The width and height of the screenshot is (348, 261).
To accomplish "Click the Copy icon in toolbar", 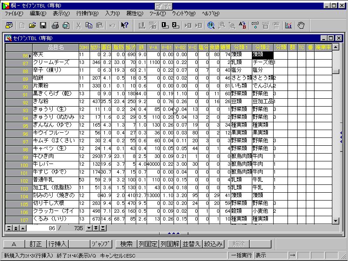I will click(89, 25).
